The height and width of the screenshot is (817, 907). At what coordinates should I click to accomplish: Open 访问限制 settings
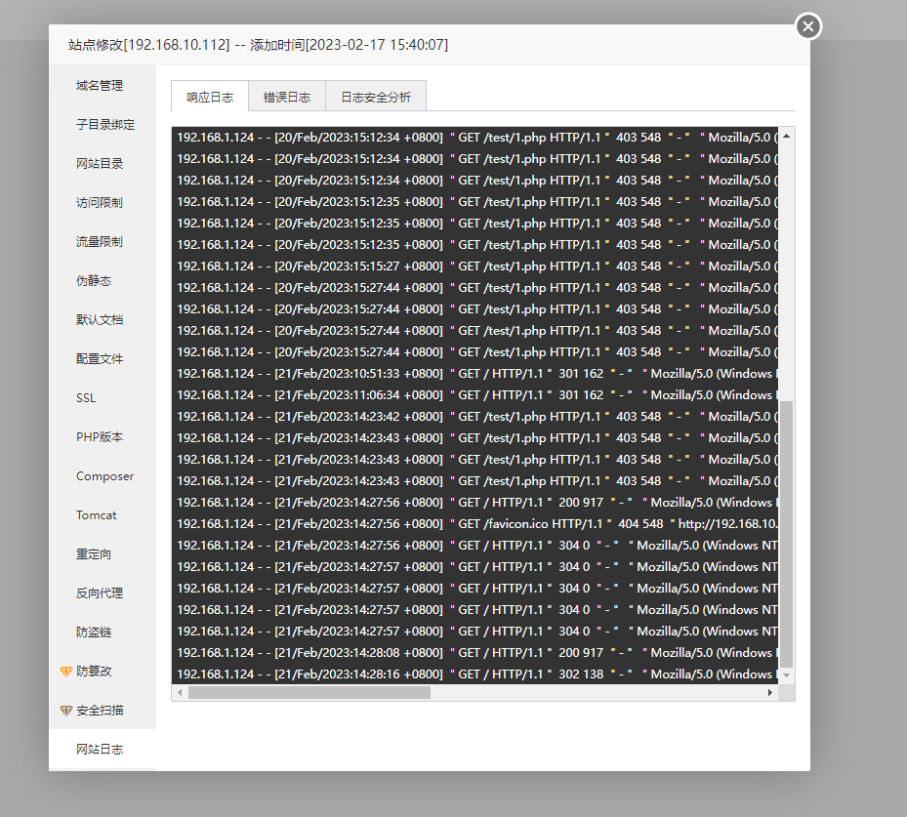(100, 203)
